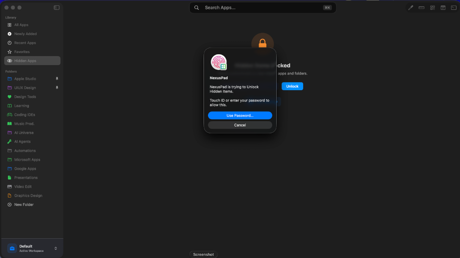Click the Design Tools heart icon
The width and height of the screenshot is (460, 258).
tap(9, 97)
